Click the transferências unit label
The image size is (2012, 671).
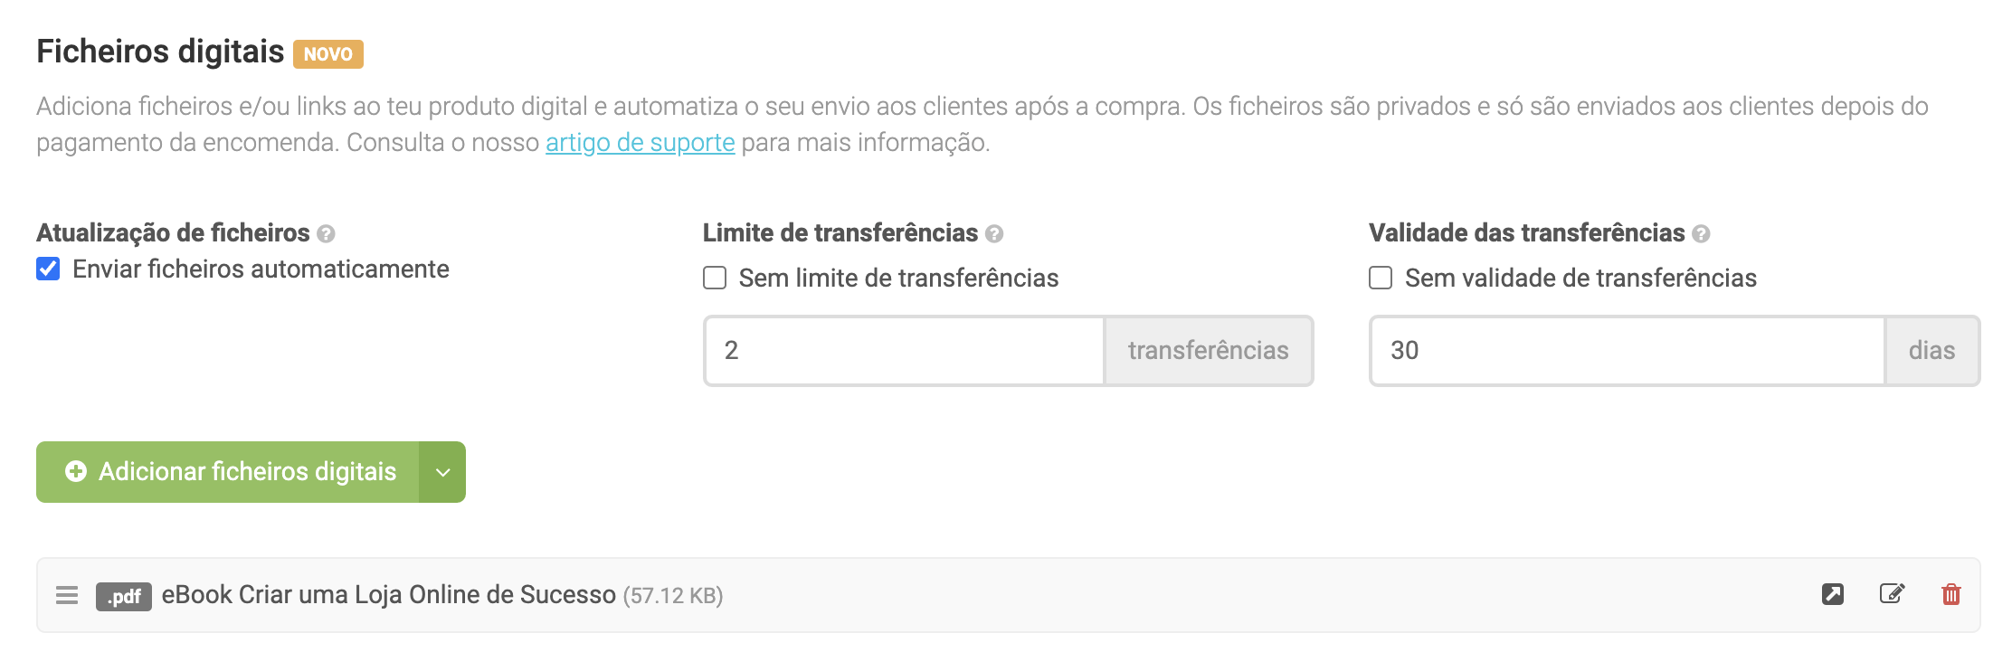click(x=1208, y=351)
